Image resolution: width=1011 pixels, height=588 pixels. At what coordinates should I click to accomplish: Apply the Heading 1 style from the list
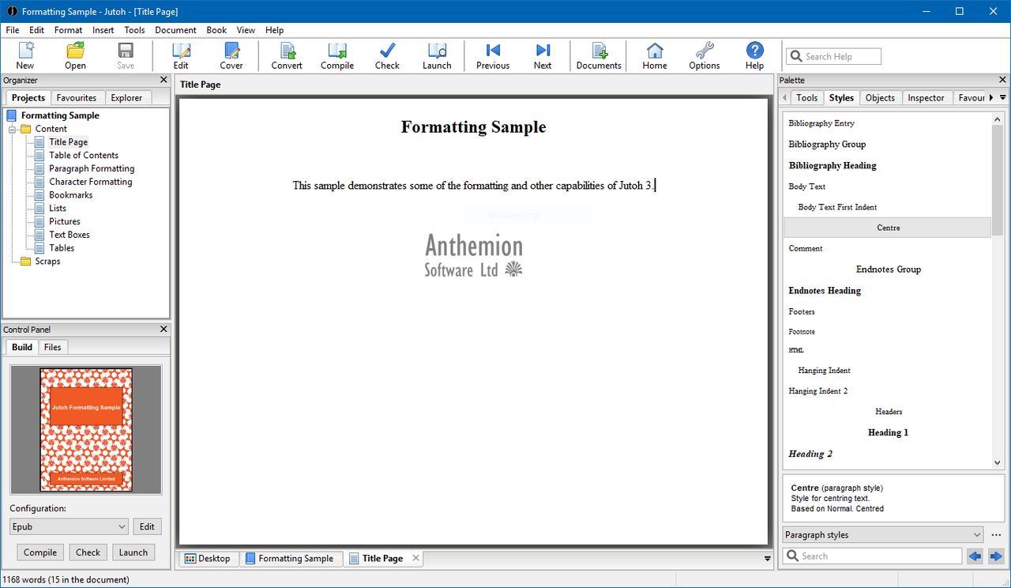point(888,433)
